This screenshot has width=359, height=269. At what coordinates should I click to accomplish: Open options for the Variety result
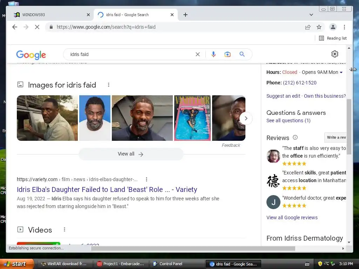click(x=147, y=179)
